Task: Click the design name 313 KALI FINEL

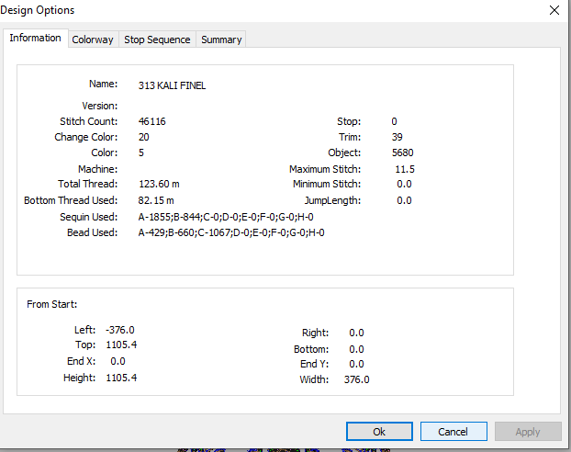Action: point(172,85)
